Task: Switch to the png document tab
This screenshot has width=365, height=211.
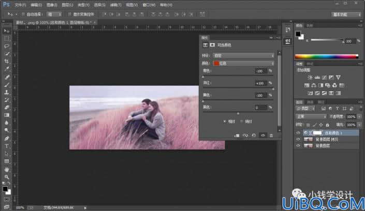Action: 55,23
